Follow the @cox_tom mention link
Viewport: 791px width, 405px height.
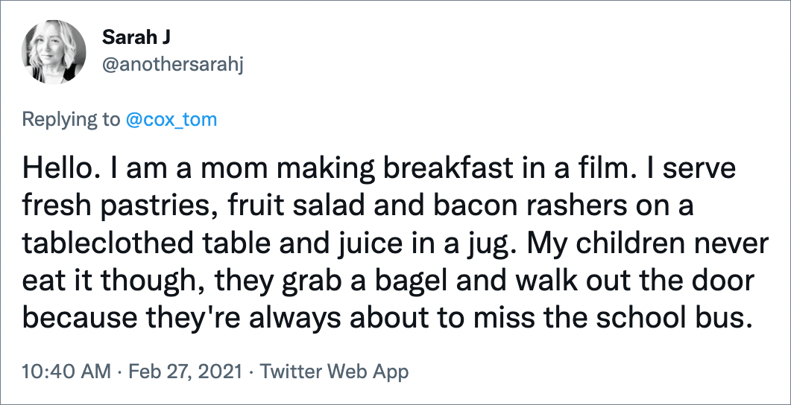pyautogui.click(x=171, y=120)
